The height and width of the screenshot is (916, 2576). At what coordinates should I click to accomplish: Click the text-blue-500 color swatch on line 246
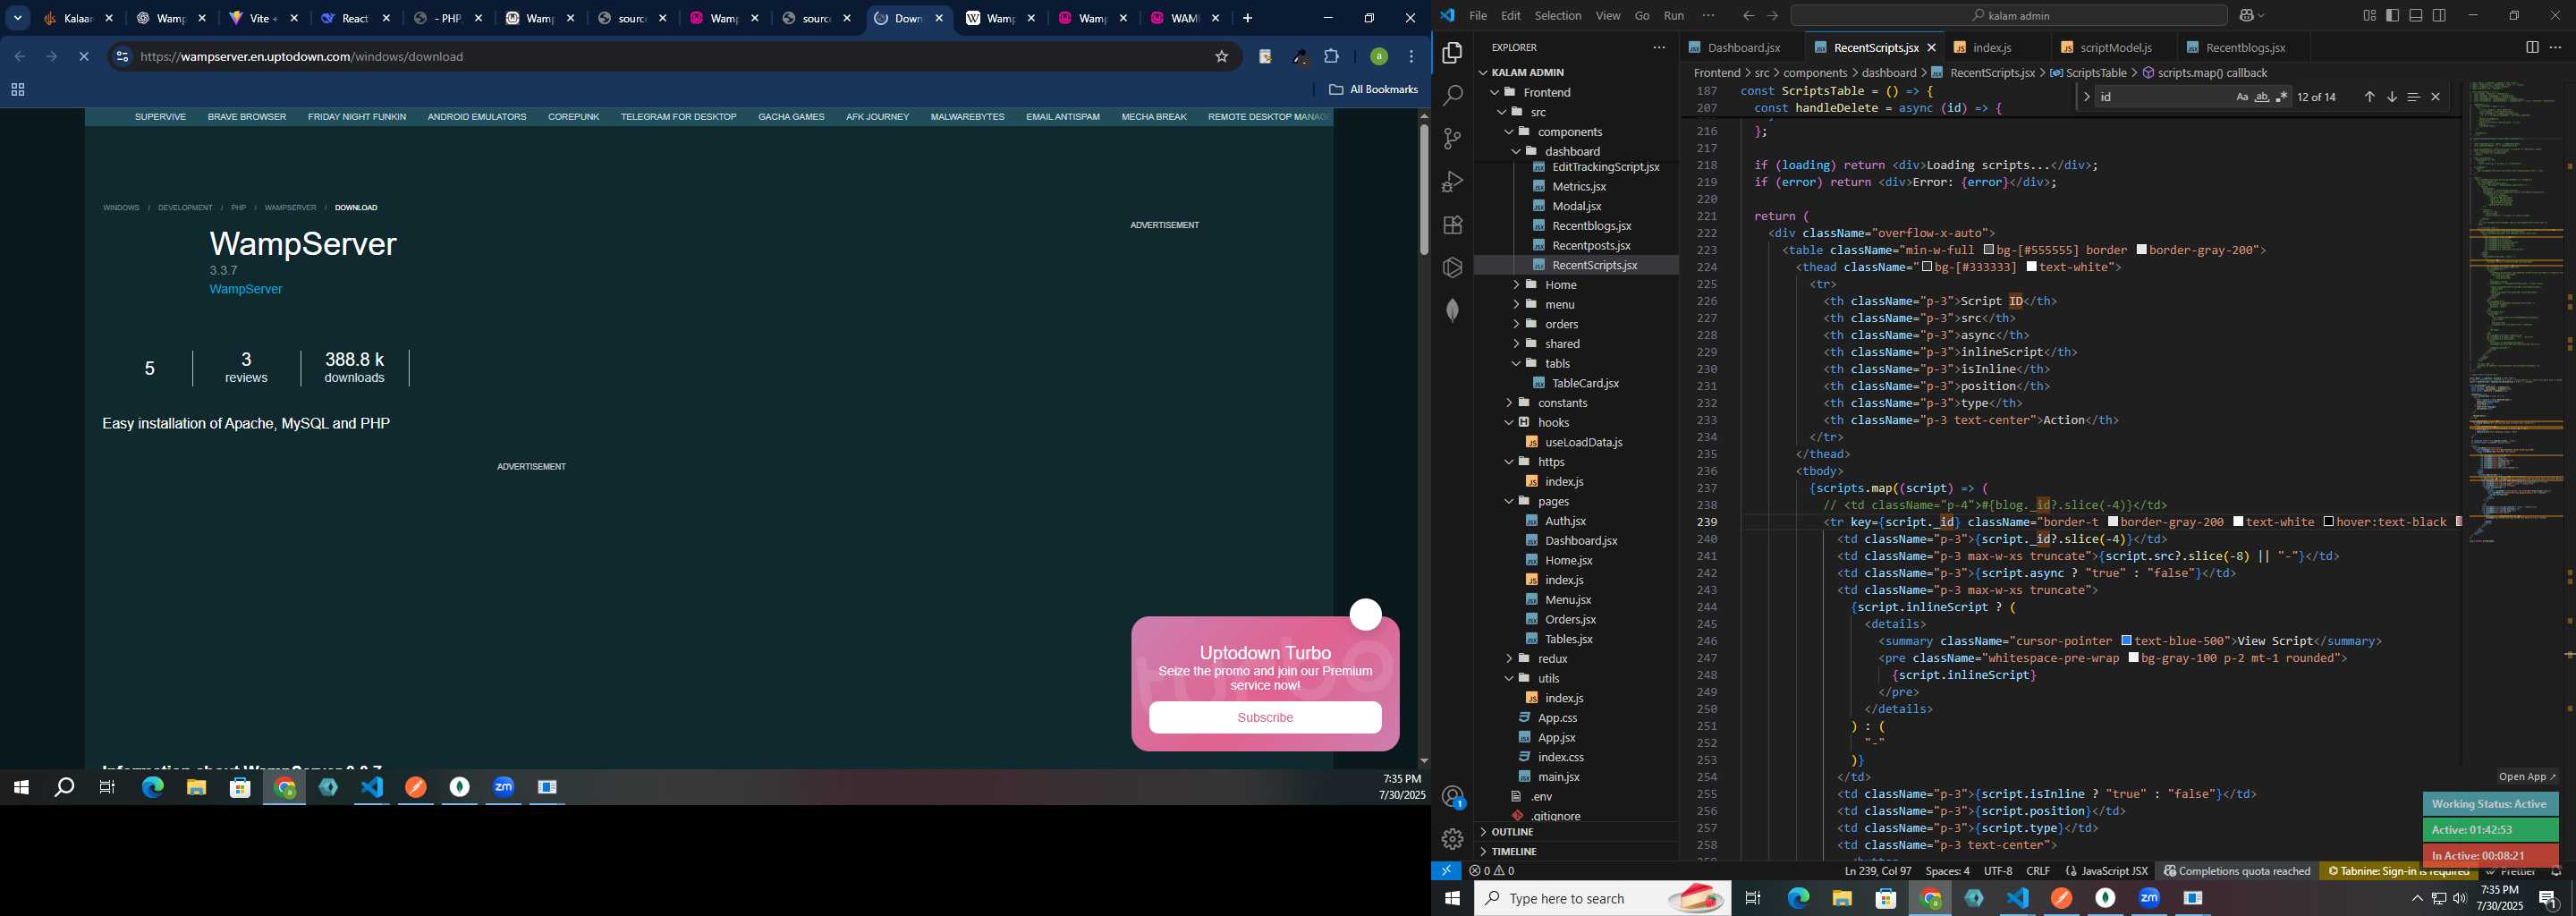click(x=2127, y=641)
